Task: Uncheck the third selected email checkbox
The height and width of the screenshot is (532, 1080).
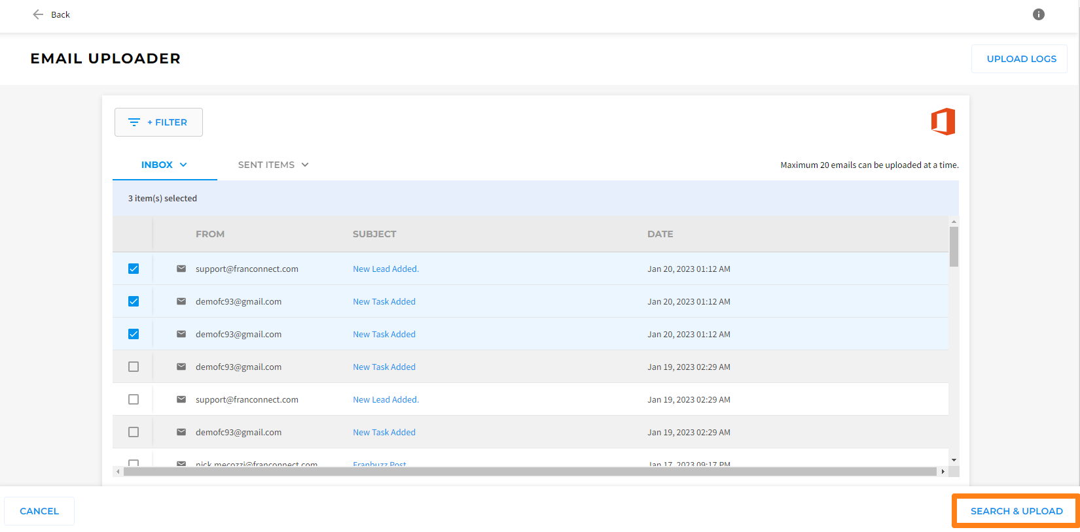Action: (134, 334)
